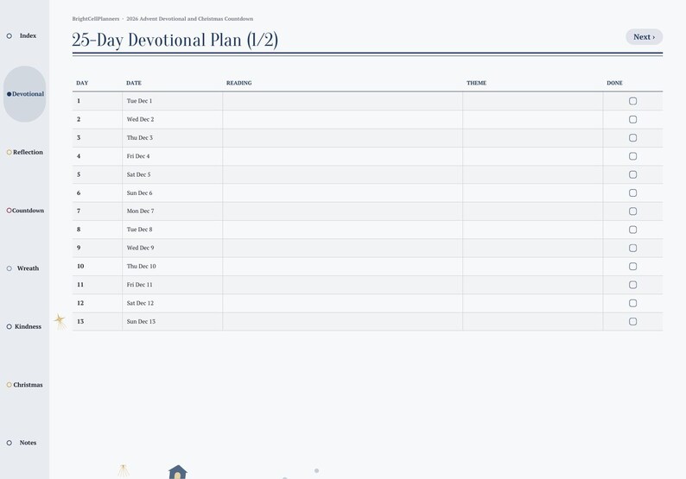Tick the Done box for Sun Dec 13

pos(632,321)
